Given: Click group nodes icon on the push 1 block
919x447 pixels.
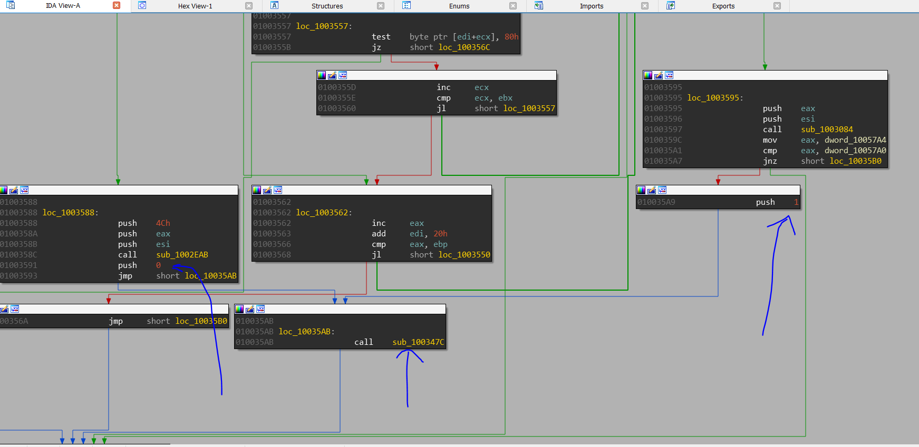Looking at the screenshot, I should (x=662, y=190).
